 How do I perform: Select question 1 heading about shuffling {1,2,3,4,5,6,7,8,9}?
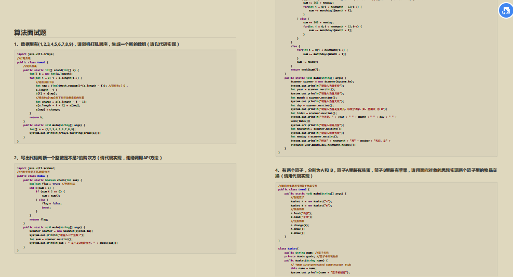(97, 44)
